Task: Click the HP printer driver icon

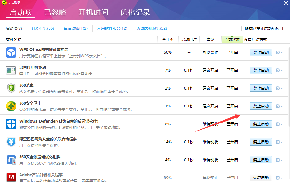Action: point(11,70)
